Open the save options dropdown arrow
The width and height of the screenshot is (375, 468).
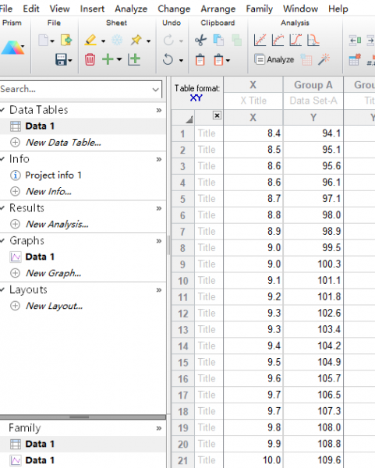coord(70,61)
